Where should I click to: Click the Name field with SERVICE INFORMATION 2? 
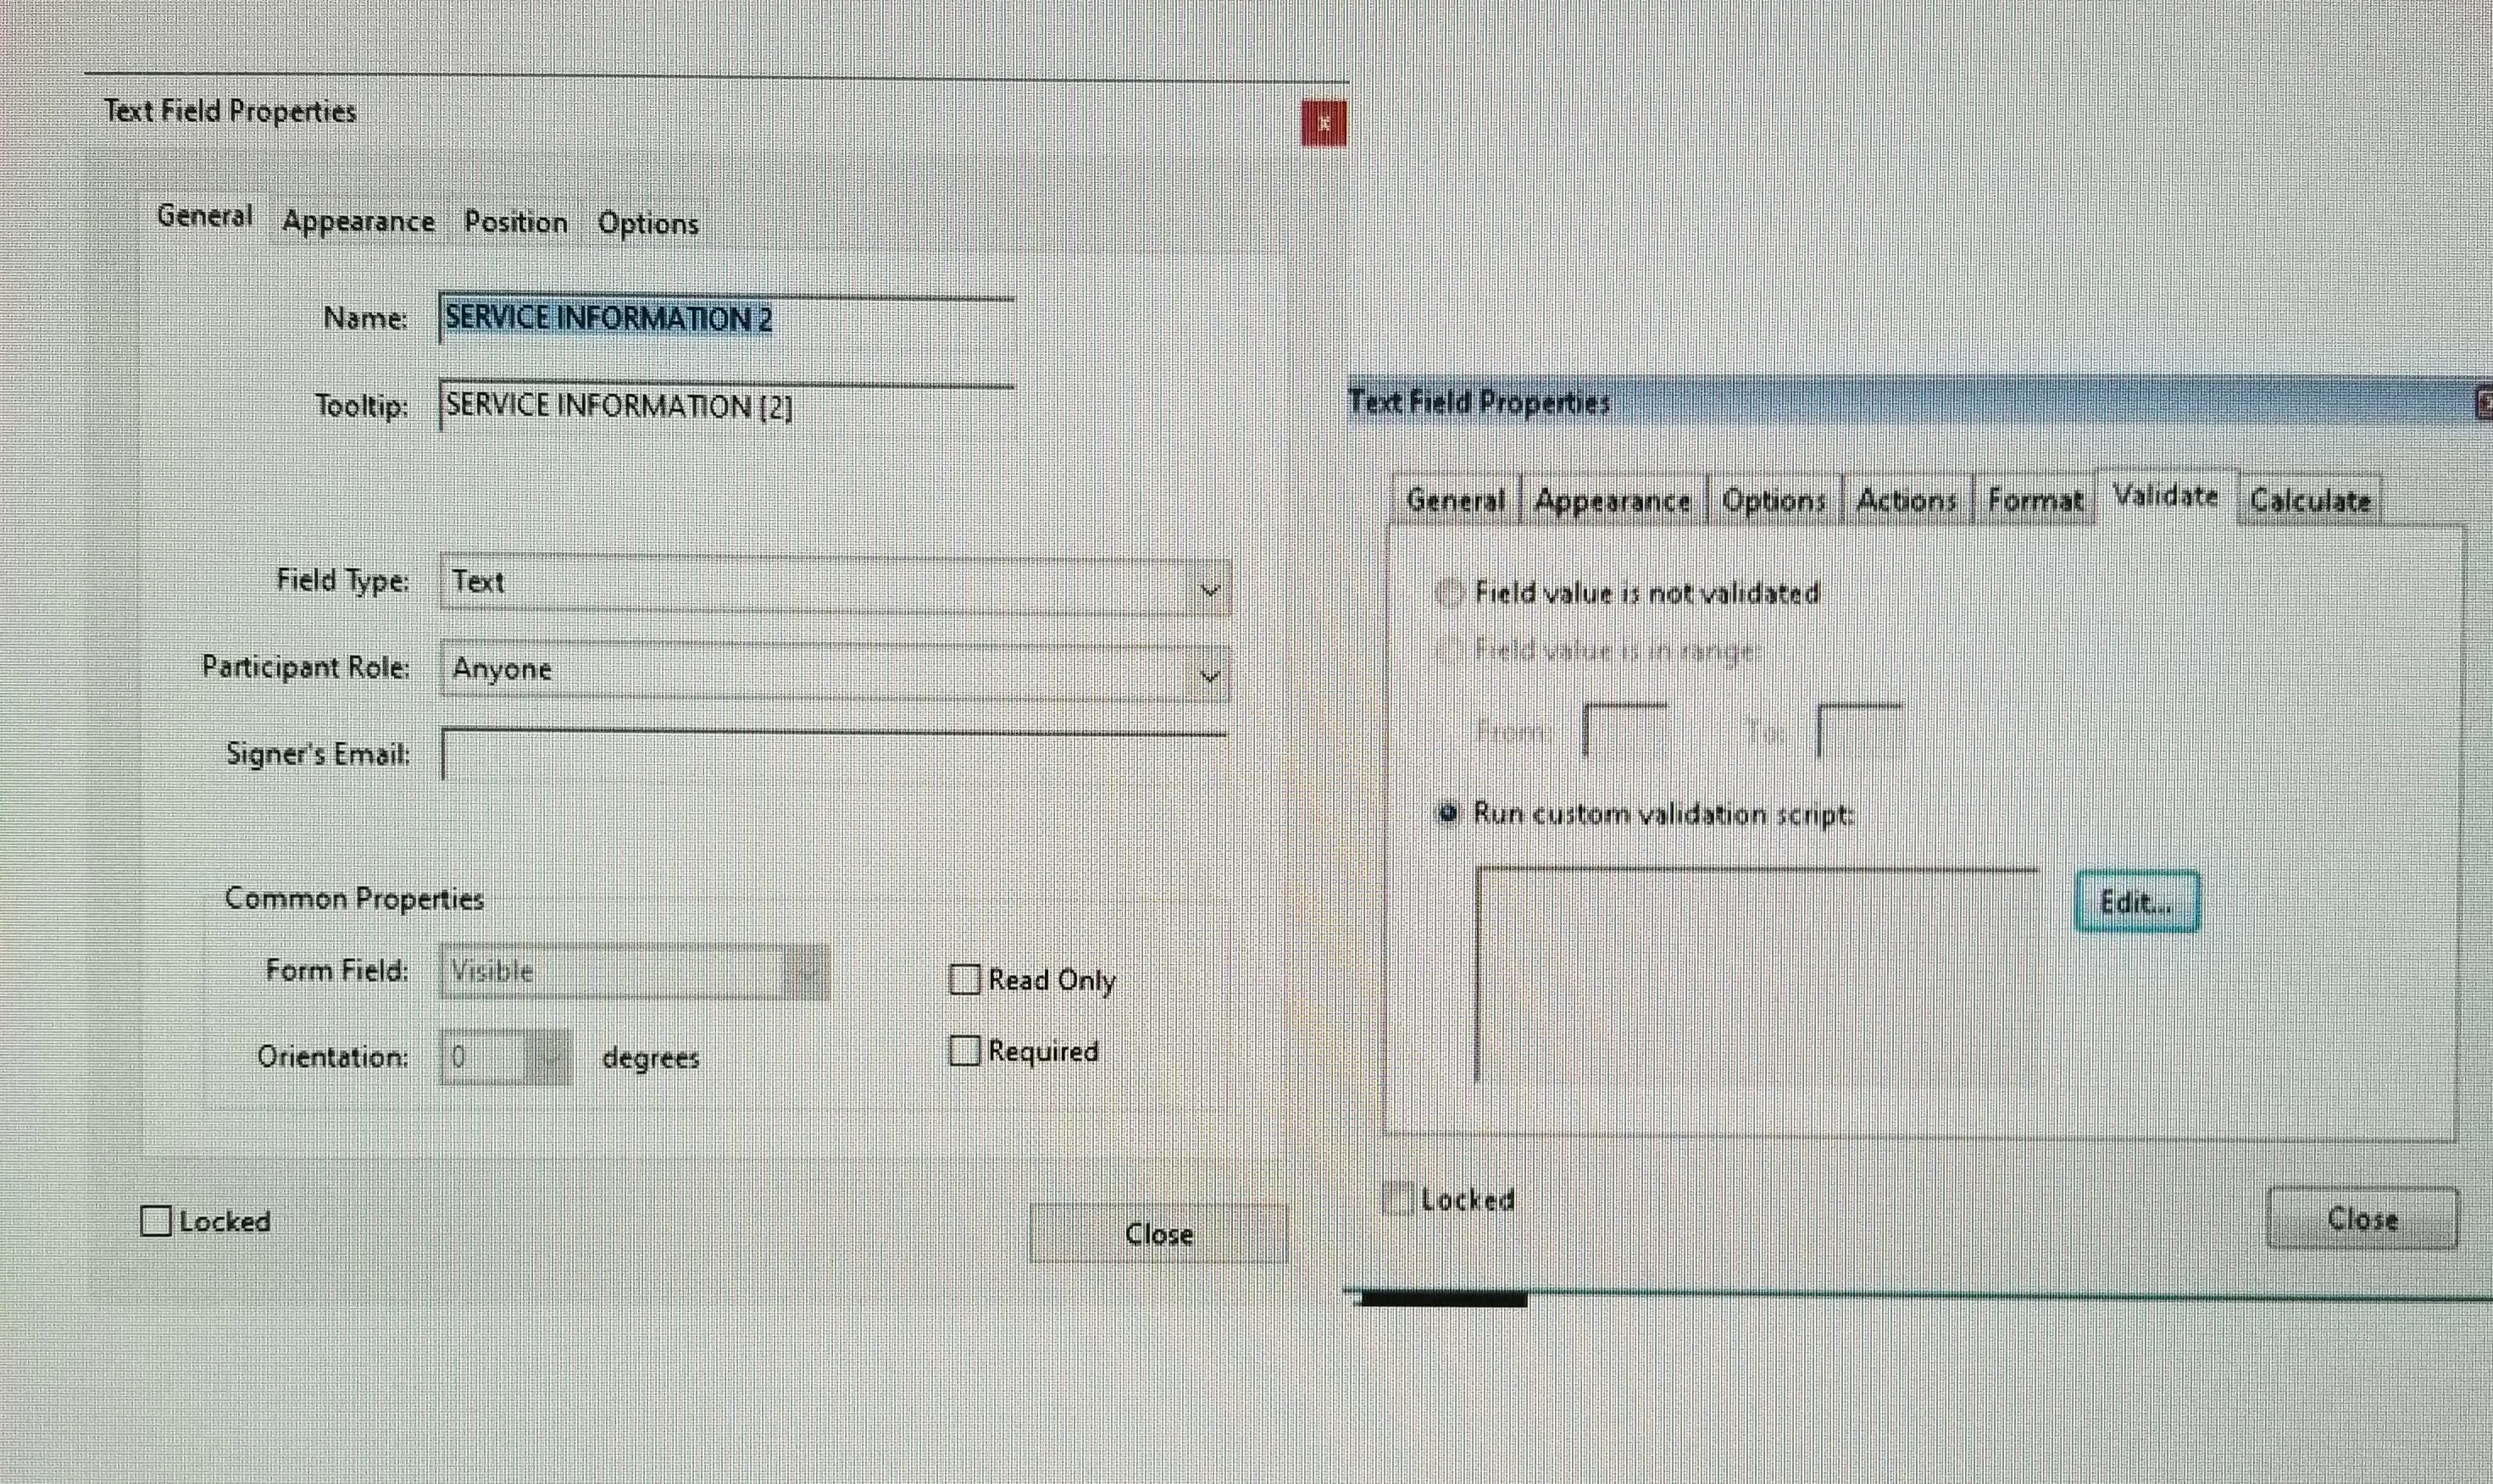tap(726, 319)
